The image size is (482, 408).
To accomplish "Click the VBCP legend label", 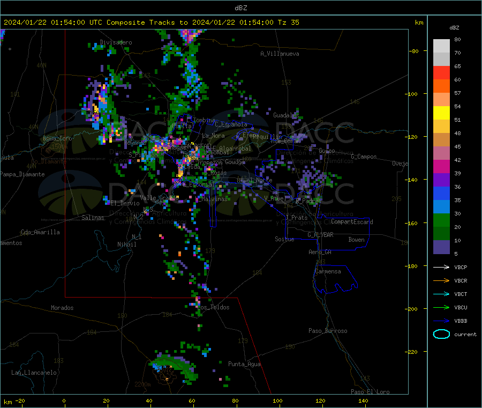I will click(x=461, y=268).
